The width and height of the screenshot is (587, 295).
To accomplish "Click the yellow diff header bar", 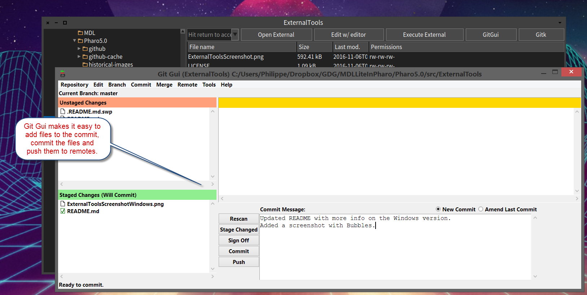I will click(399, 102).
